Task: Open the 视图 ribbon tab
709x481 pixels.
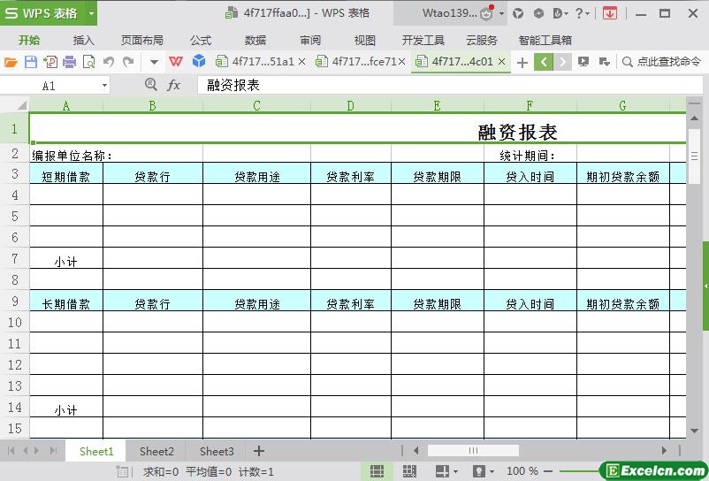Action: point(365,41)
